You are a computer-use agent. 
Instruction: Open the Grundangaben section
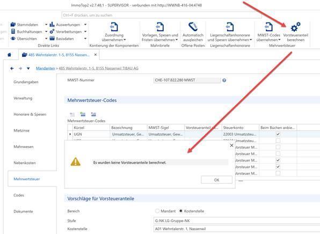26,82
